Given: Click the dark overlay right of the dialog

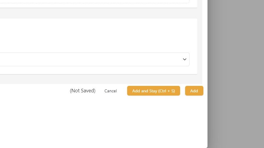Looking at the screenshot, I should 236,74.
